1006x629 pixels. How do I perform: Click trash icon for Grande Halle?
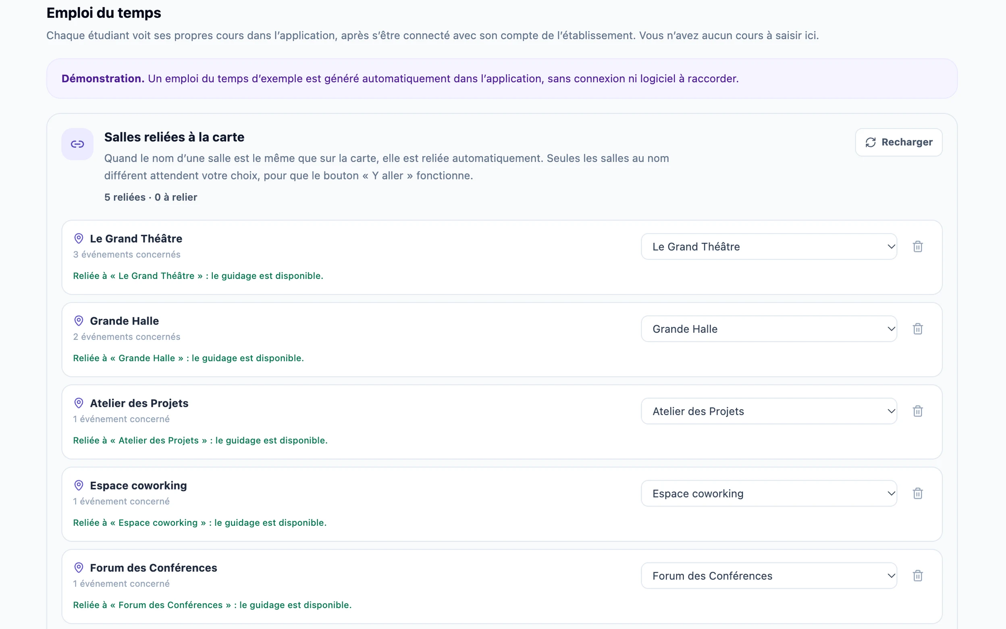[917, 329]
